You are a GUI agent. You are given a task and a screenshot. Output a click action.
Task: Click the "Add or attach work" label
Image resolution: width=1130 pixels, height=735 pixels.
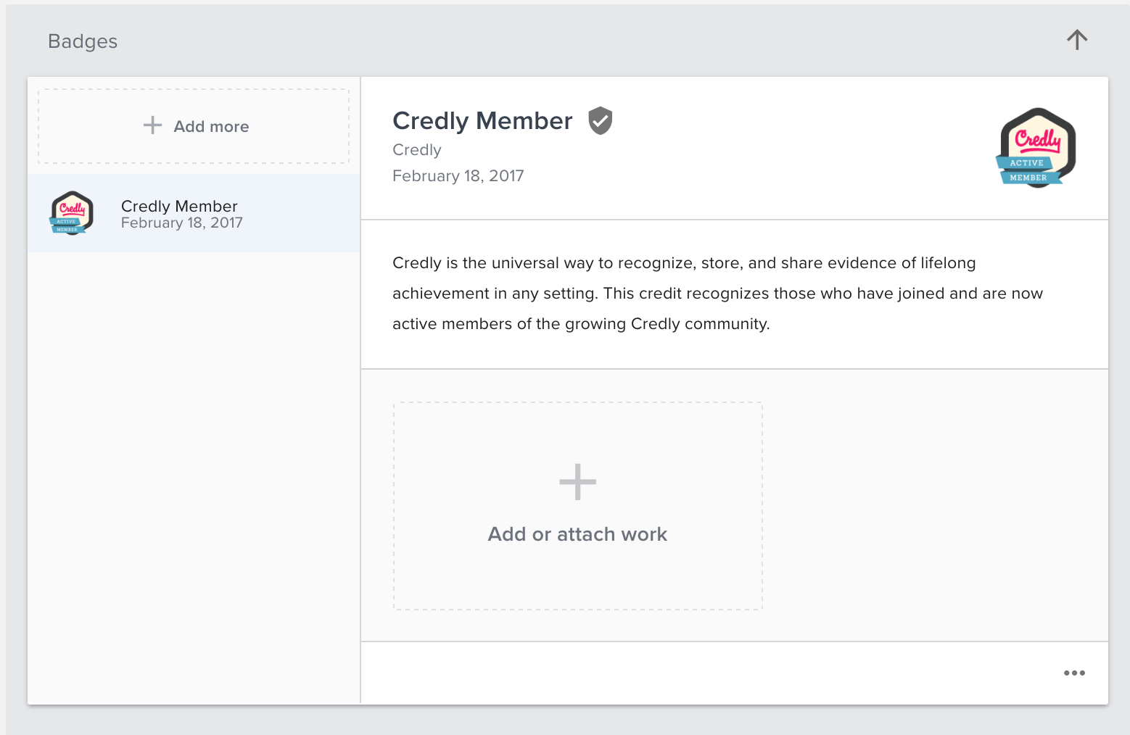pyautogui.click(x=577, y=534)
